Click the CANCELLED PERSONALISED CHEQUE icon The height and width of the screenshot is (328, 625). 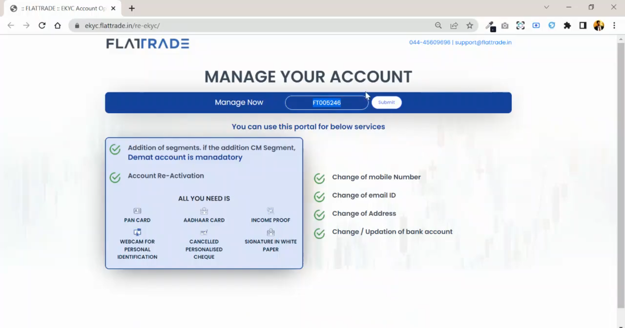[204, 232]
